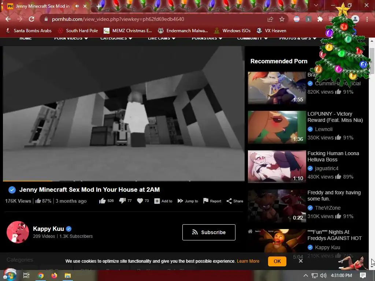Screen dimensions: 375x281
Task: Go to the HOME nav item
Action: 26,38
